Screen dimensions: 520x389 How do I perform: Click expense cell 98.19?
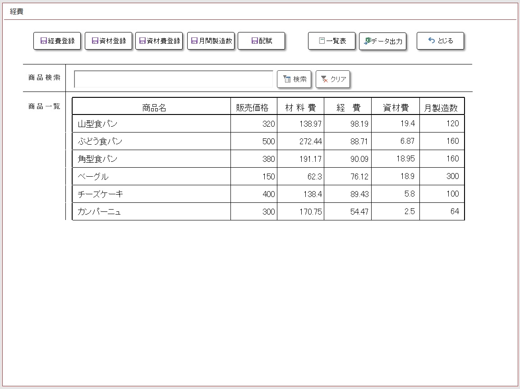click(x=348, y=124)
